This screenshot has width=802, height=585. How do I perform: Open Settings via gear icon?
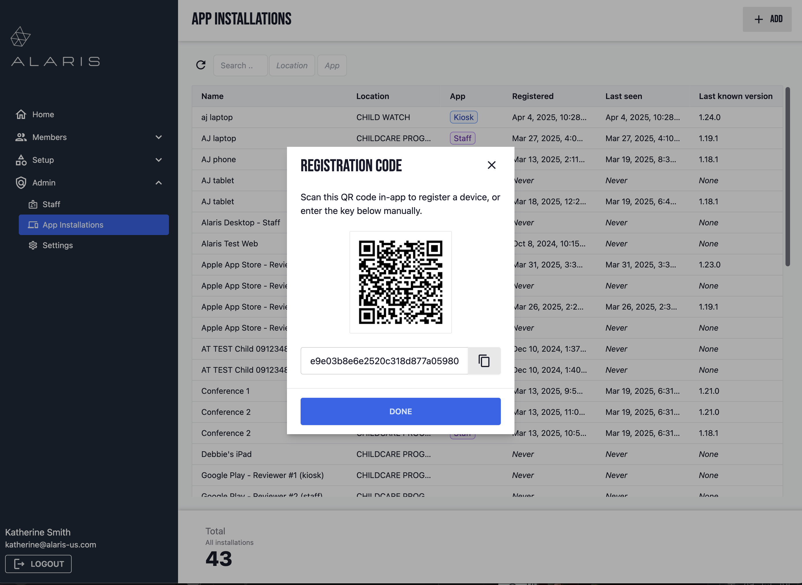click(33, 245)
